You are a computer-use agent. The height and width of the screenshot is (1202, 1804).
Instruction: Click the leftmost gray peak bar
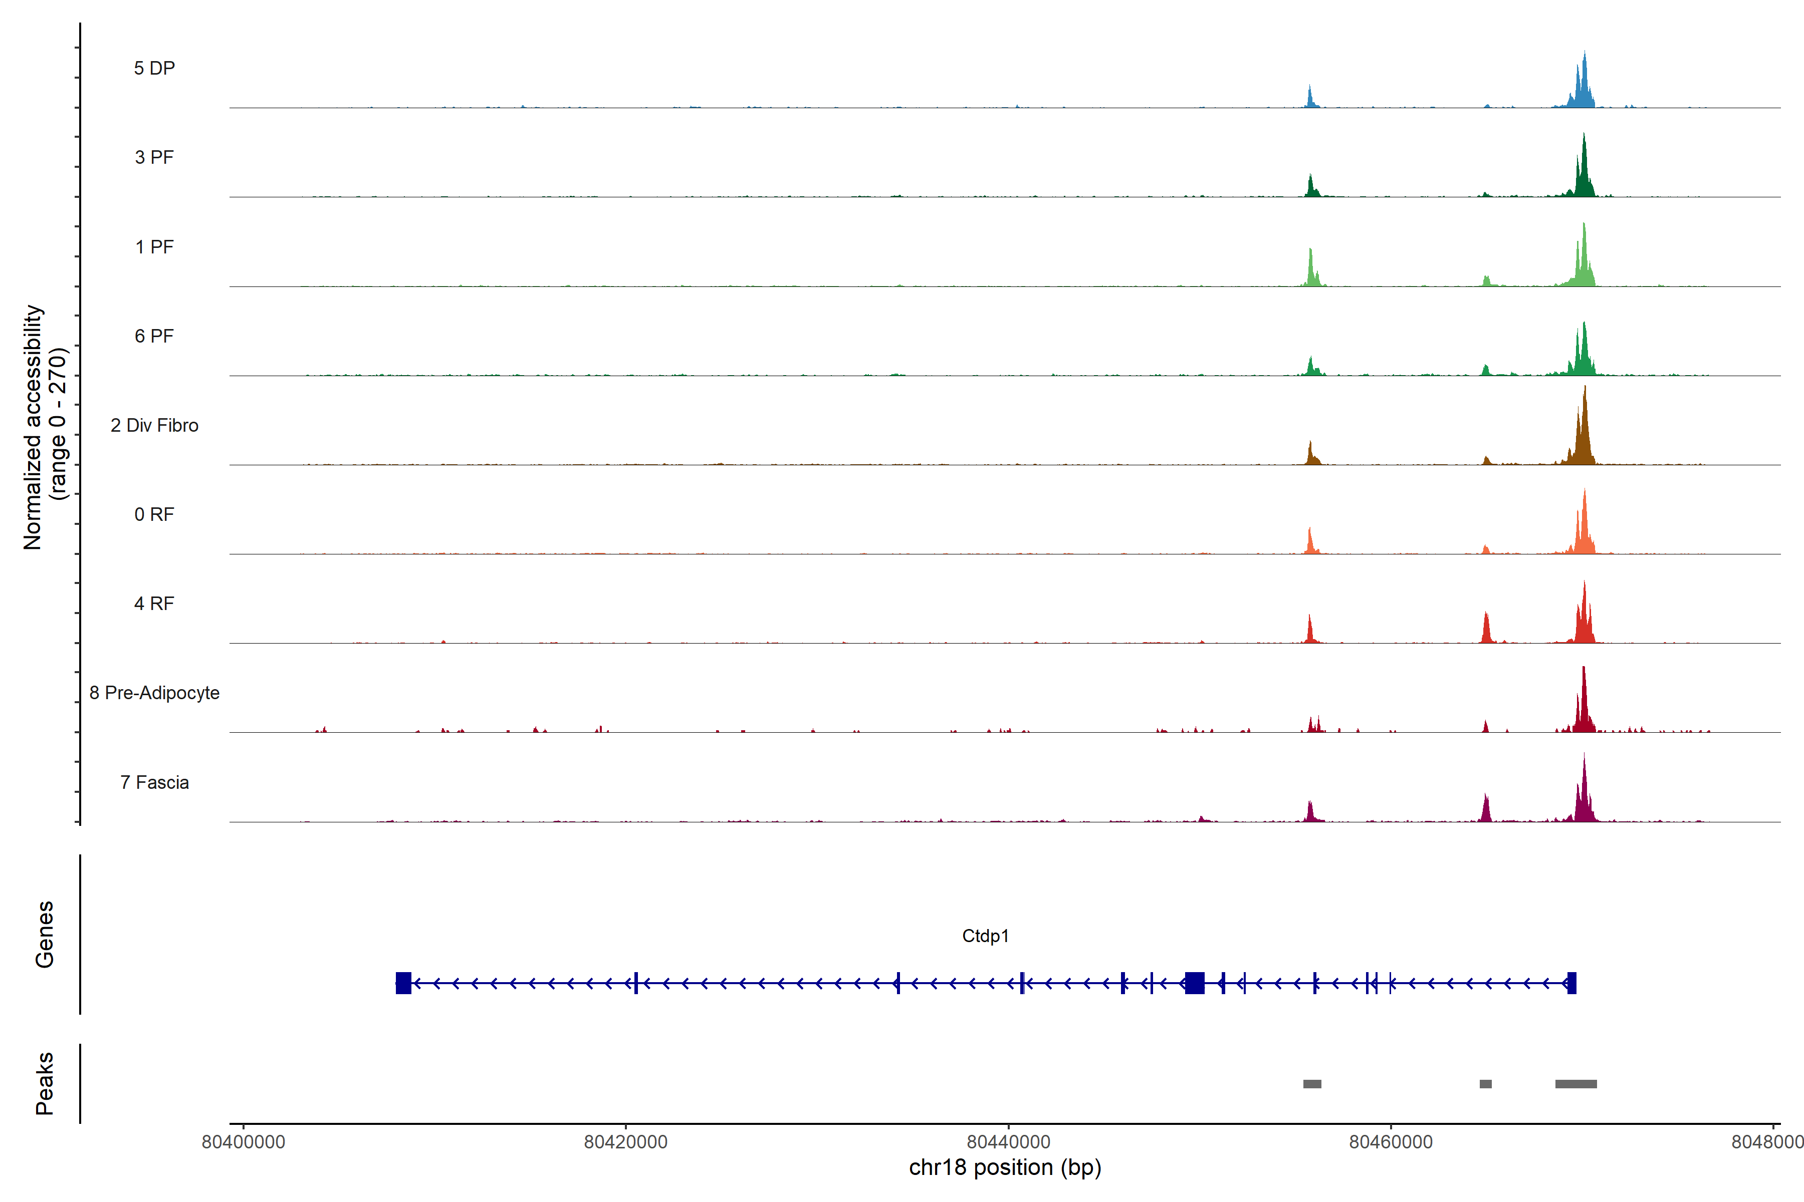[x=1311, y=1084]
